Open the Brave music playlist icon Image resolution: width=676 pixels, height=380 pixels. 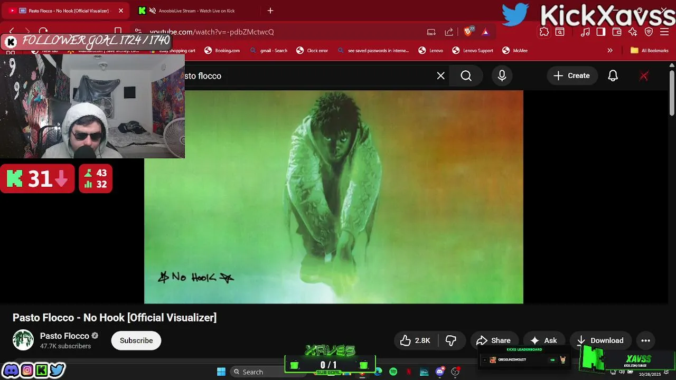[x=585, y=32]
